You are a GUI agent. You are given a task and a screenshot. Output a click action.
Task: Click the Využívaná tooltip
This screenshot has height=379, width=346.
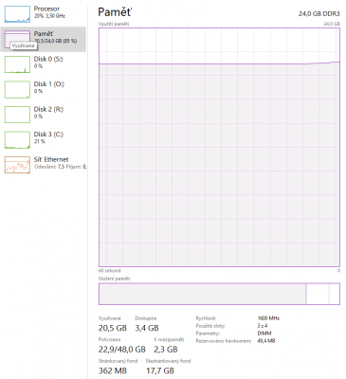coord(24,45)
